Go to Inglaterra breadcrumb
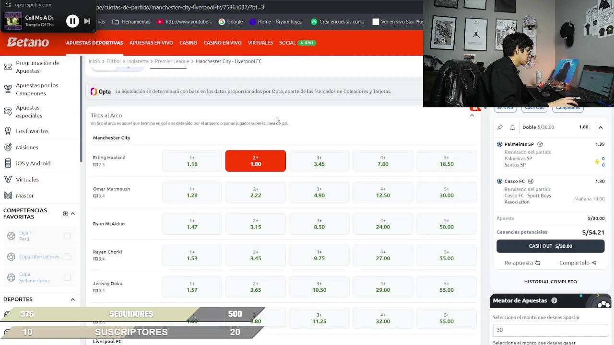 pos(138,61)
